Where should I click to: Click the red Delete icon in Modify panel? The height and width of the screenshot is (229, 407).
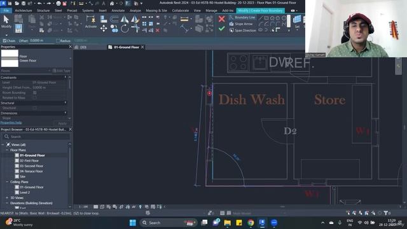[x=158, y=31]
